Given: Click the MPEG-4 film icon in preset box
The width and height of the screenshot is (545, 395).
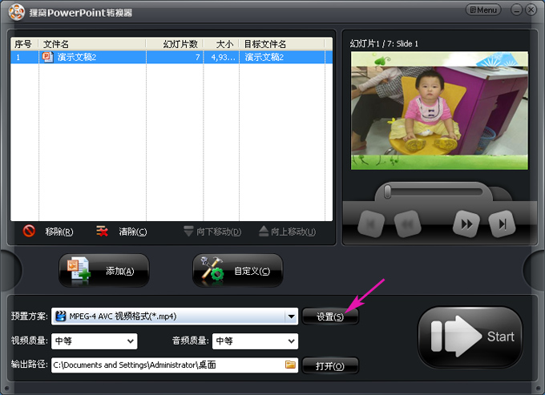Looking at the screenshot, I should pyautogui.click(x=61, y=316).
